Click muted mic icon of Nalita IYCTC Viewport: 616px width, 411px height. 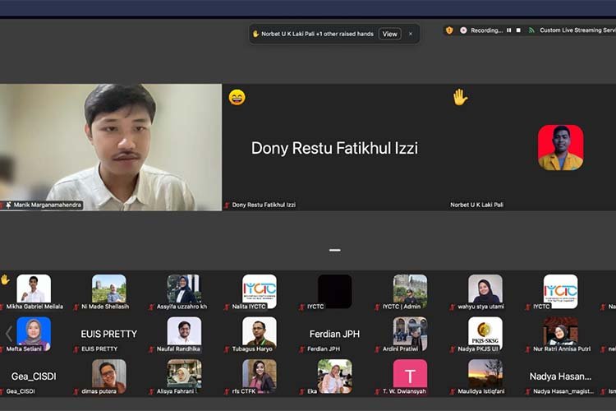[227, 307]
